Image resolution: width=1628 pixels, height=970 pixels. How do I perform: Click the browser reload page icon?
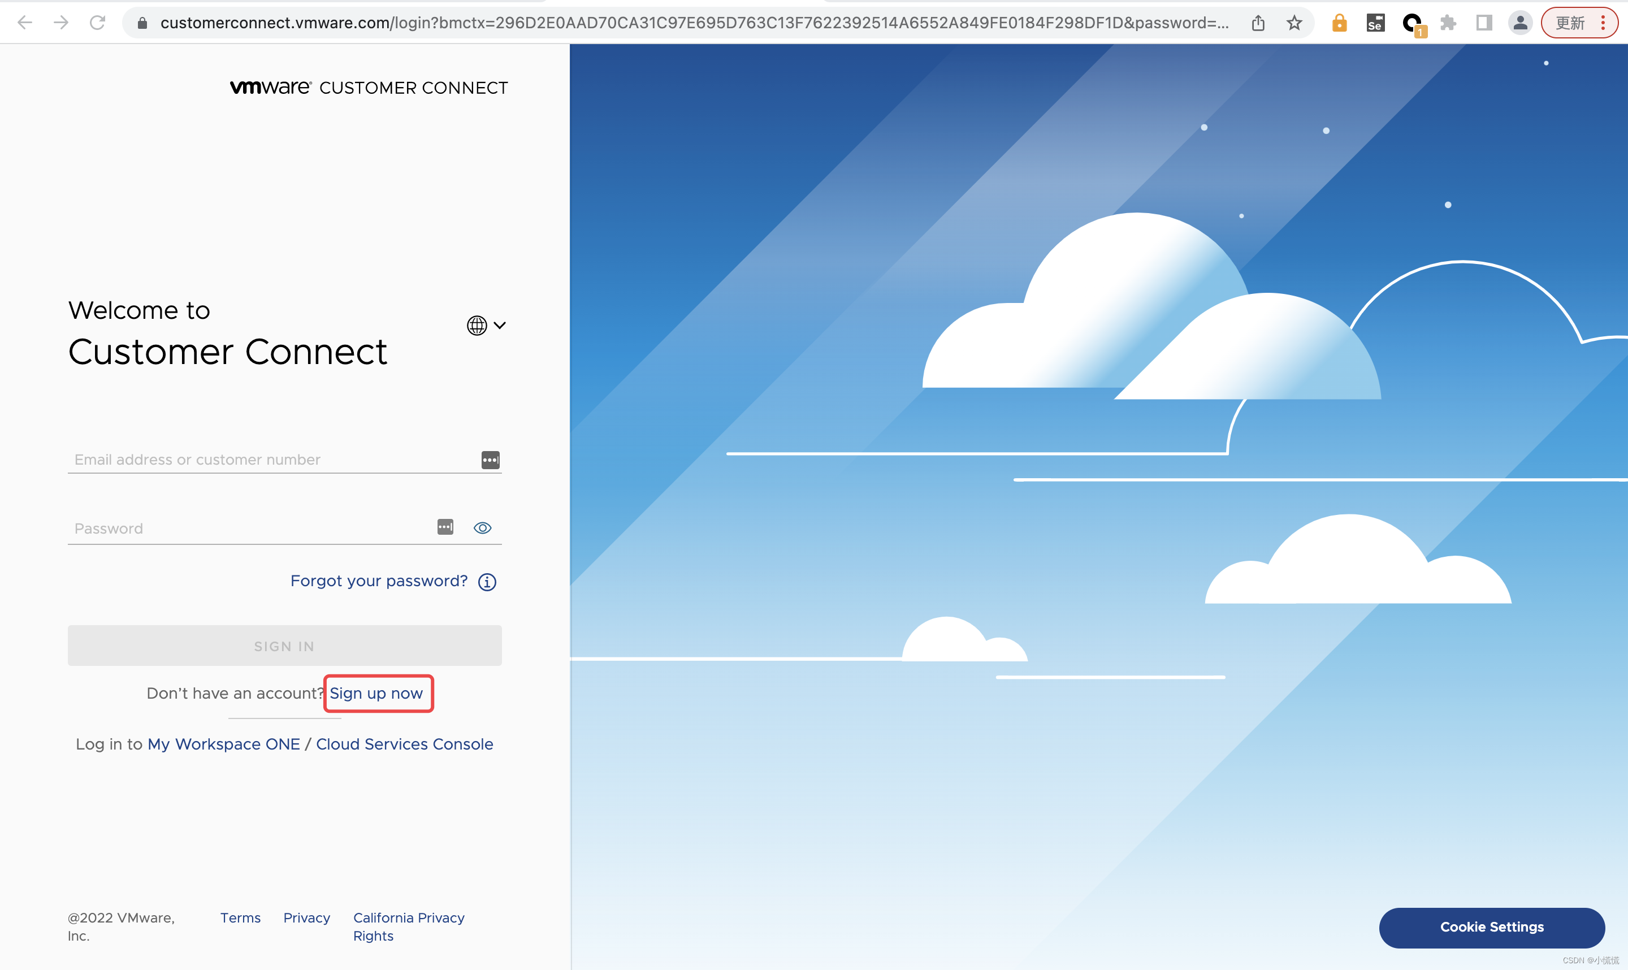97,23
